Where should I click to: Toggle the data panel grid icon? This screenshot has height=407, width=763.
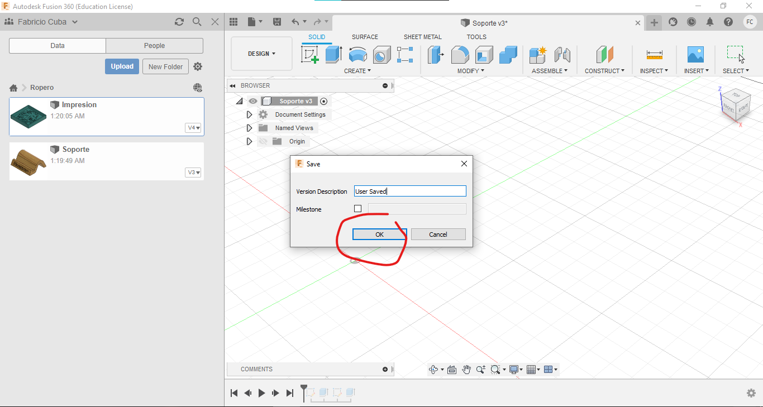(233, 22)
